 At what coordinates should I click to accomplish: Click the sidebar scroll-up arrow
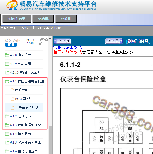50,38
